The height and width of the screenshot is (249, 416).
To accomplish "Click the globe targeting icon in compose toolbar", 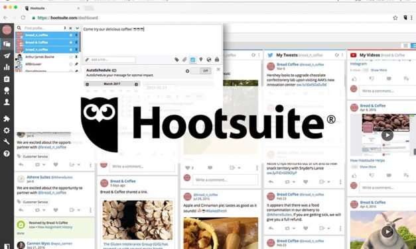I will [x=209, y=60].
